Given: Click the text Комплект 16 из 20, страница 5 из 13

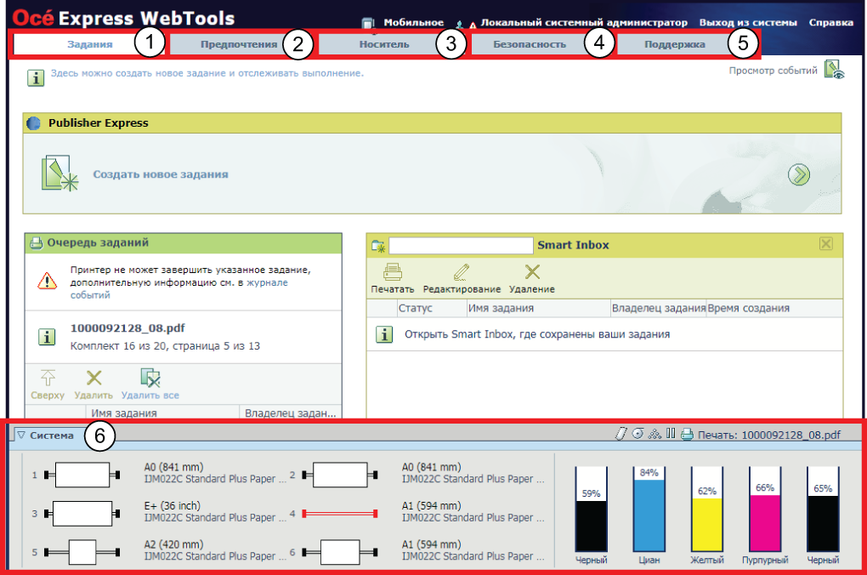Looking at the screenshot, I should tap(166, 346).
